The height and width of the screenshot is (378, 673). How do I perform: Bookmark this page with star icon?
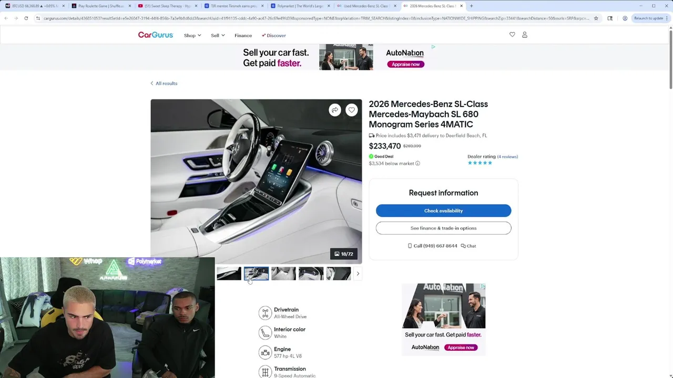(596, 18)
